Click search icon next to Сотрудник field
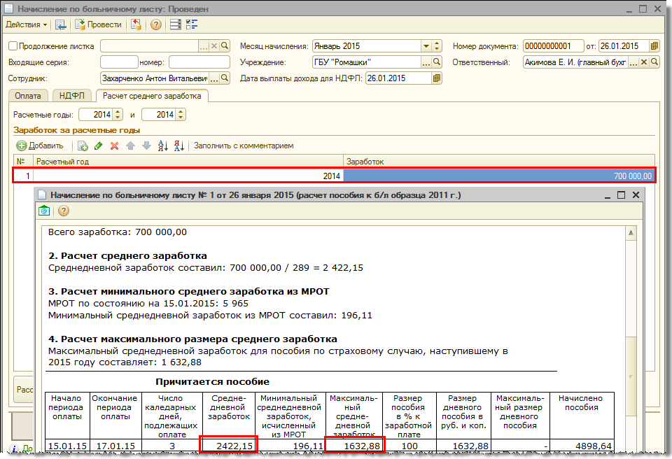The height and width of the screenshot is (459, 672). point(225,78)
